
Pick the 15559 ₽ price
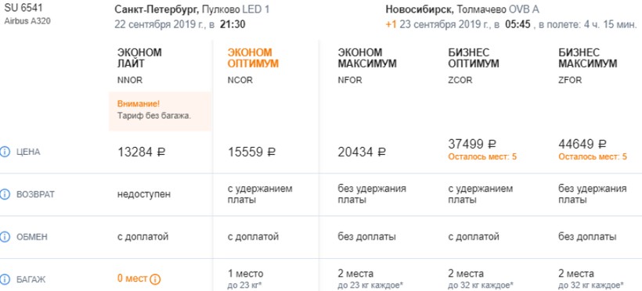pos(252,153)
